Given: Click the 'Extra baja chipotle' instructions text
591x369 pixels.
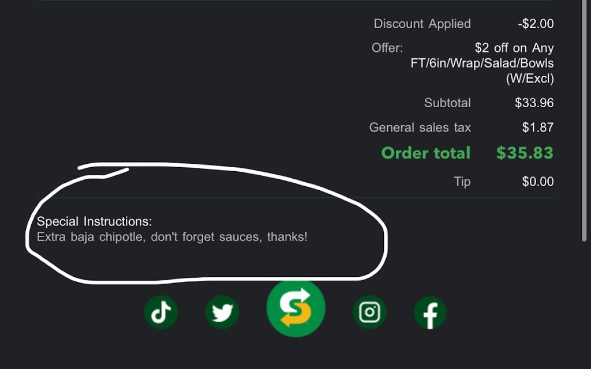Looking at the screenshot, I should pos(172,236).
